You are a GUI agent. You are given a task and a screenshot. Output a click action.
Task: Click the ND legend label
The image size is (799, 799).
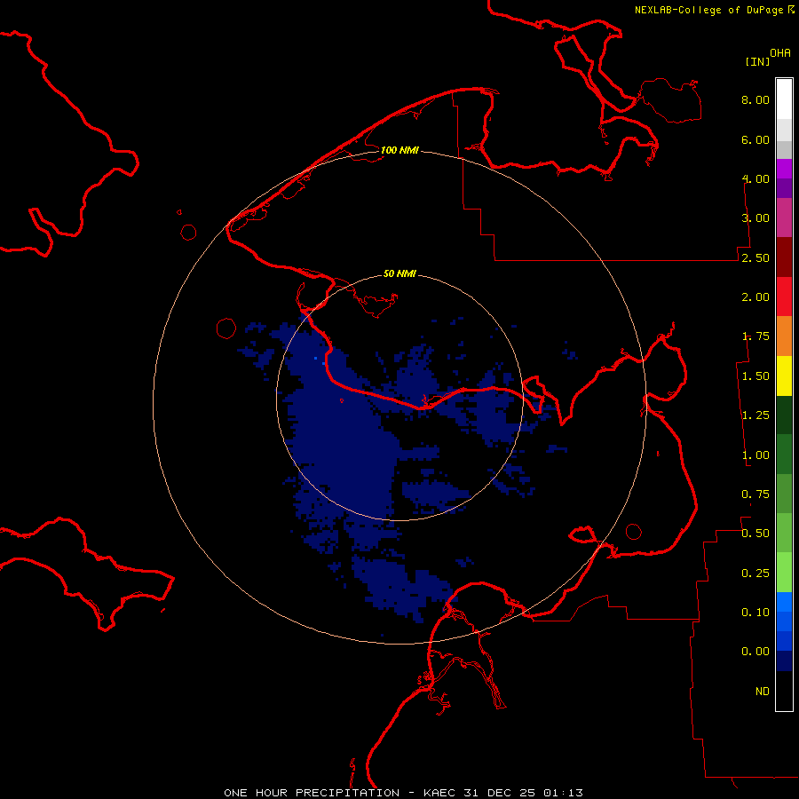tap(763, 692)
